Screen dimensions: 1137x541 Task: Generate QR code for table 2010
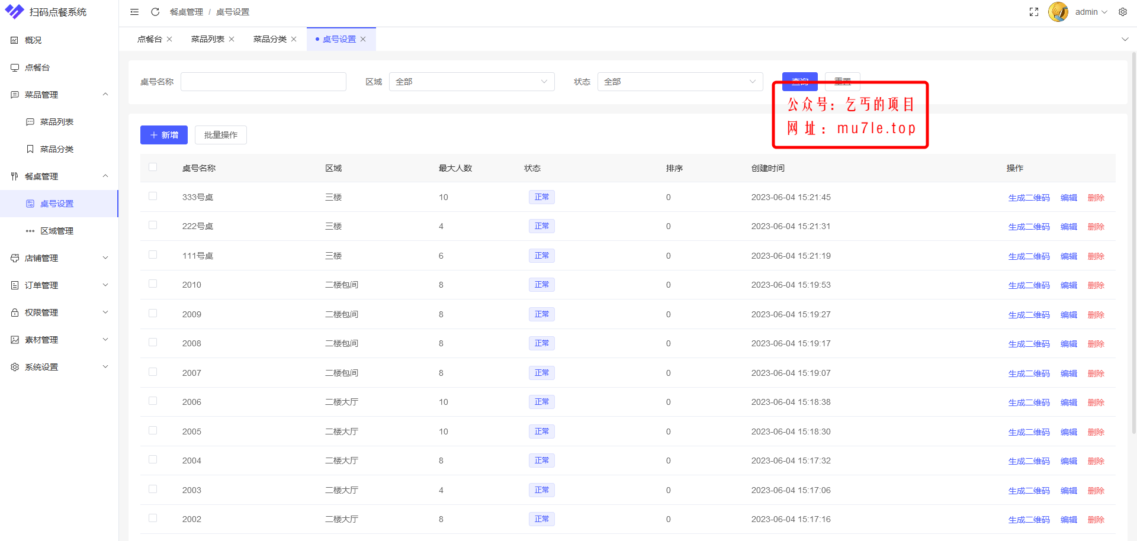pyautogui.click(x=1029, y=285)
